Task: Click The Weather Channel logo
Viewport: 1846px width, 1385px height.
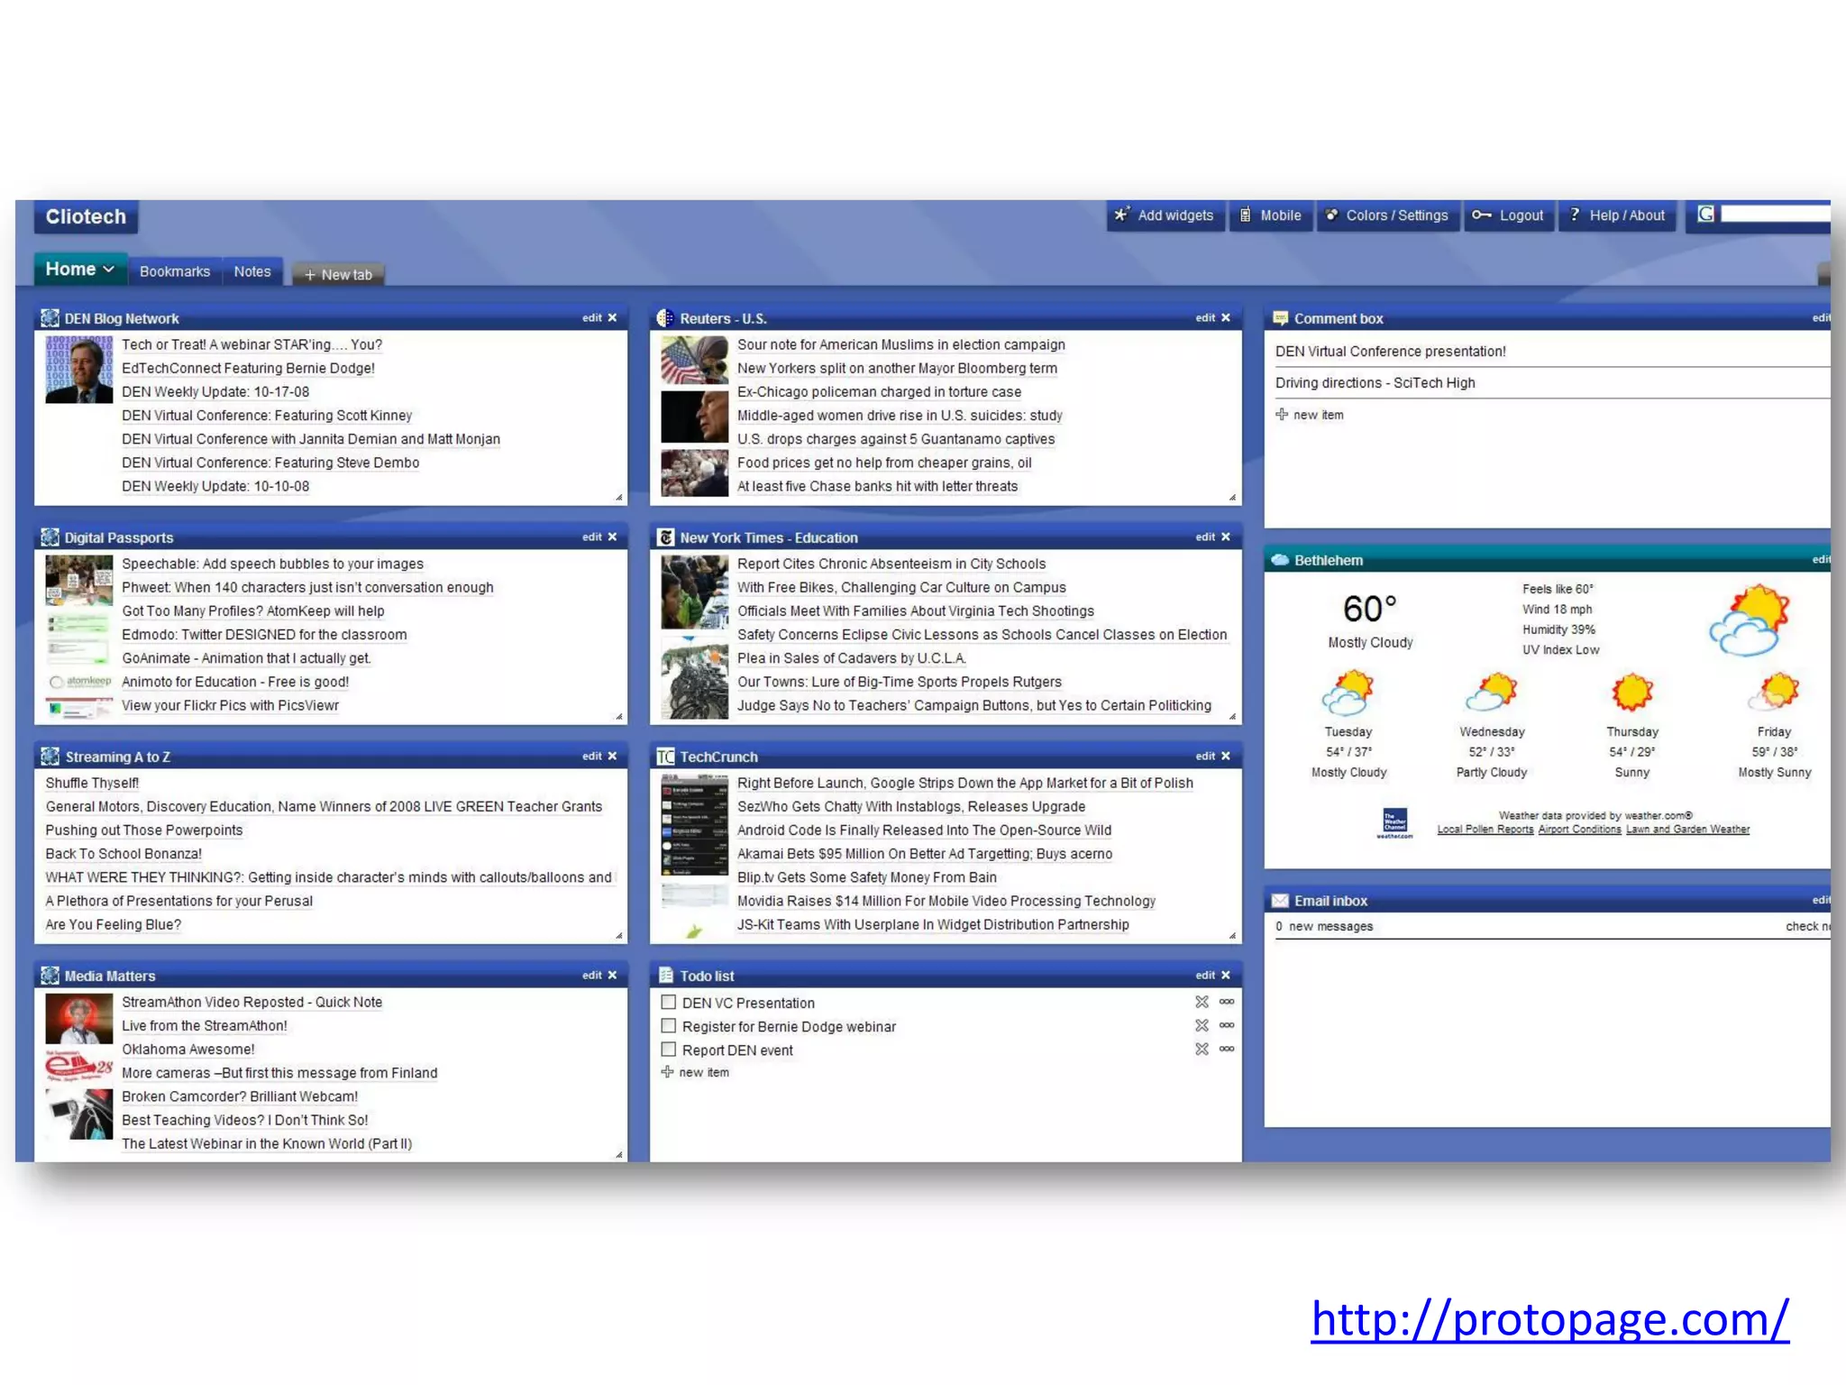Action: (1394, 822)
